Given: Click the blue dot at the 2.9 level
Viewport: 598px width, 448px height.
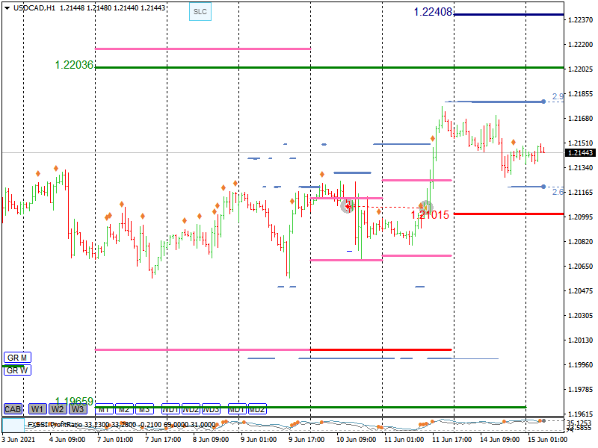Looking at the screenshot, I should tap(543, 101).
